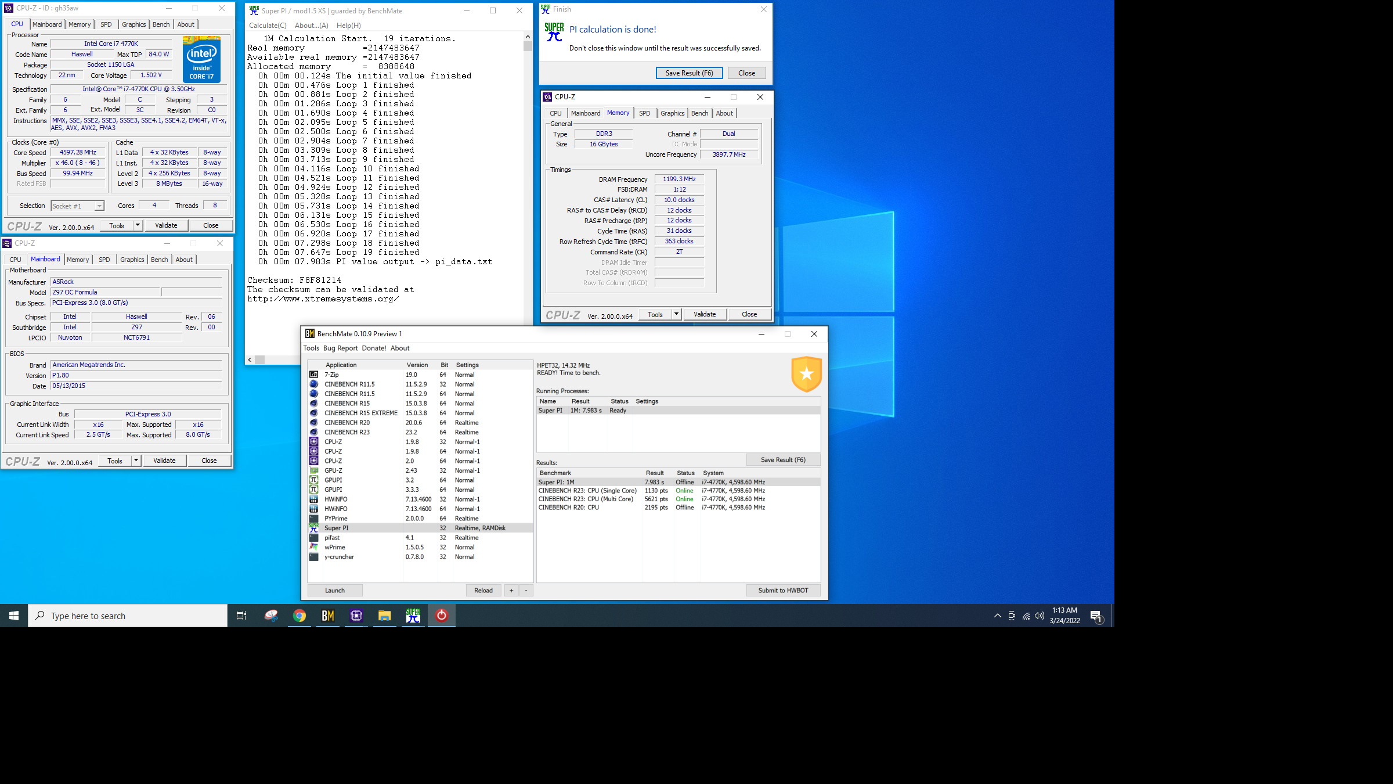Select the GPU-Z icon in the BenchMate list
This screenshot has width=1393, height=784.
coord(313,470)
